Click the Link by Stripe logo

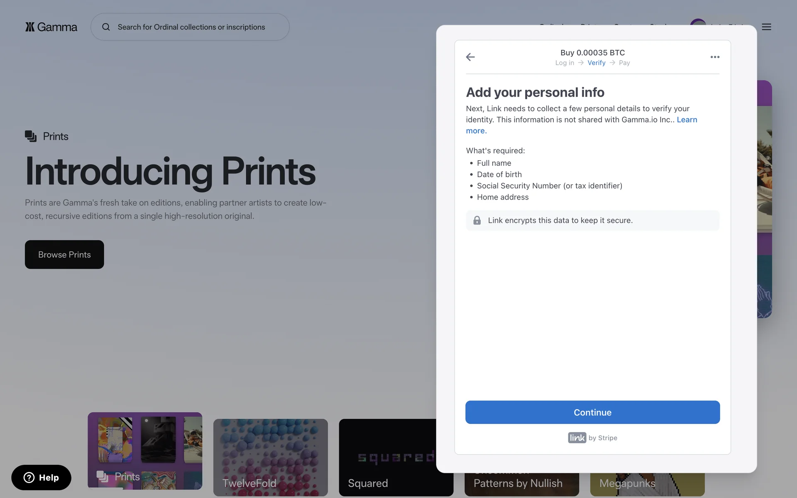pyautogui.click(x=577, y=438)
